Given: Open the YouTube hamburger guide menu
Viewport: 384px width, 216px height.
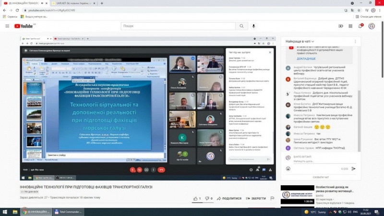Looking at the screenshot, I should point(7,26).
